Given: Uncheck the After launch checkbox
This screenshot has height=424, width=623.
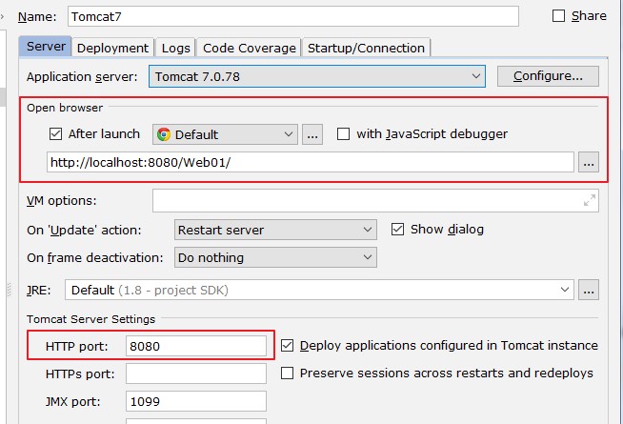Looking at the screenshot, I should (x=55, y=134).
